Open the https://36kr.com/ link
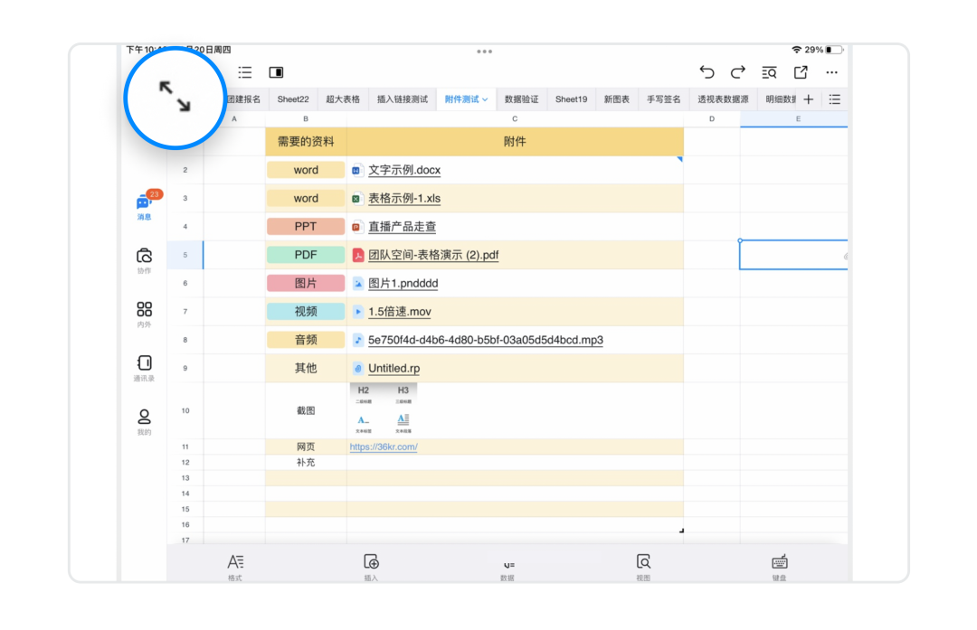The height and width of the screenshot is (630, 977). [384, 447]
